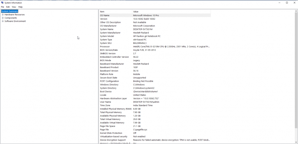Screen dimensions: 298x144
Task: Select Embedded Controller Version row
Action: click(x=155, y=57)
